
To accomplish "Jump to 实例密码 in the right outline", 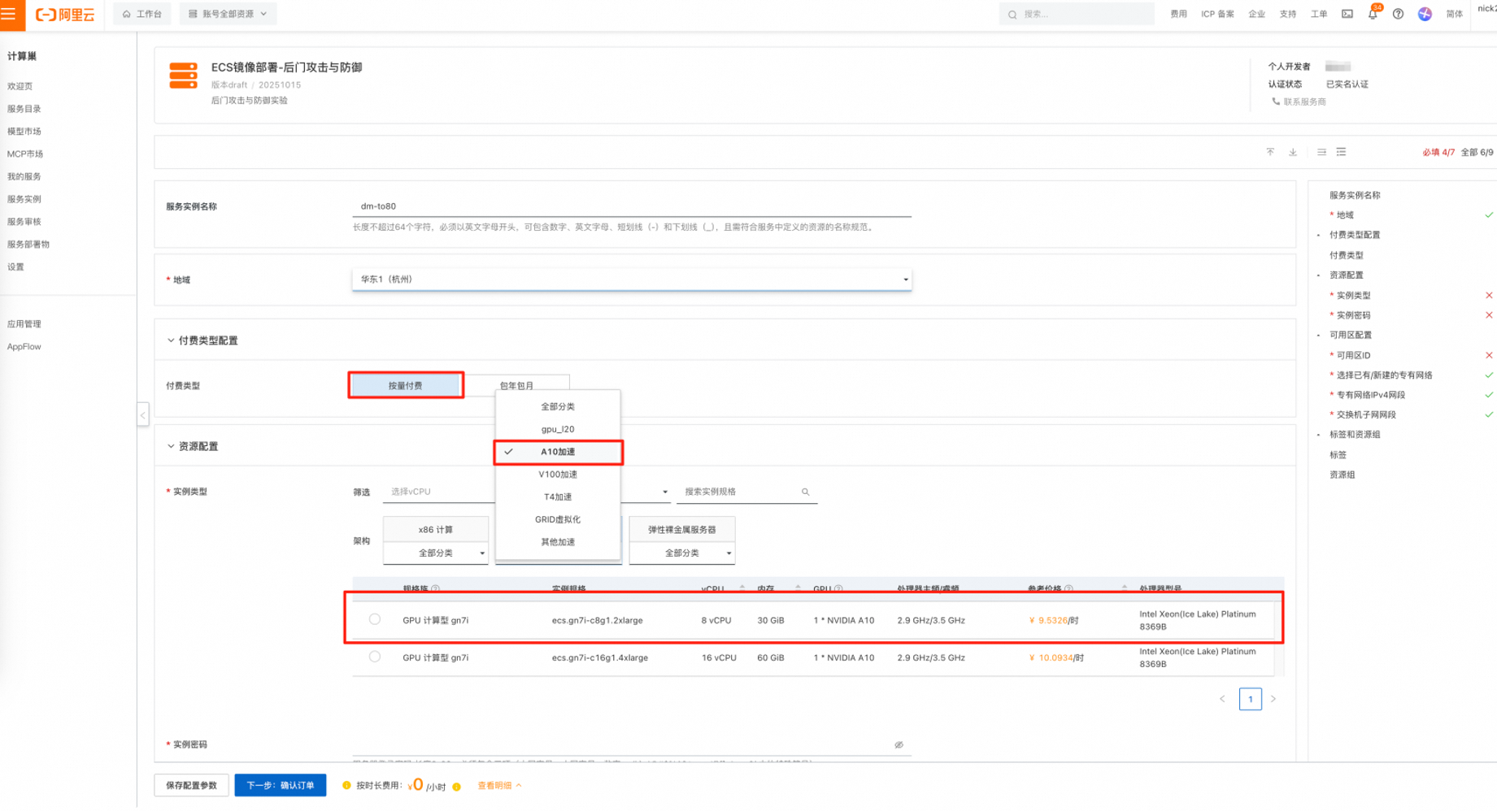I will tap(1353, 315).
